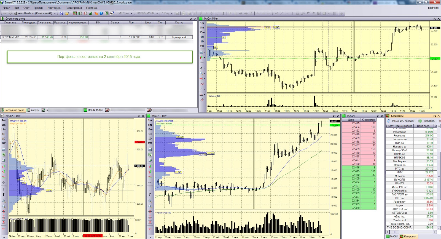Viewport: 441px width, 239px height.
Task: Expand red arrow shift dropdown in MAGN 5 Min
Action: (x=204, y=79)
